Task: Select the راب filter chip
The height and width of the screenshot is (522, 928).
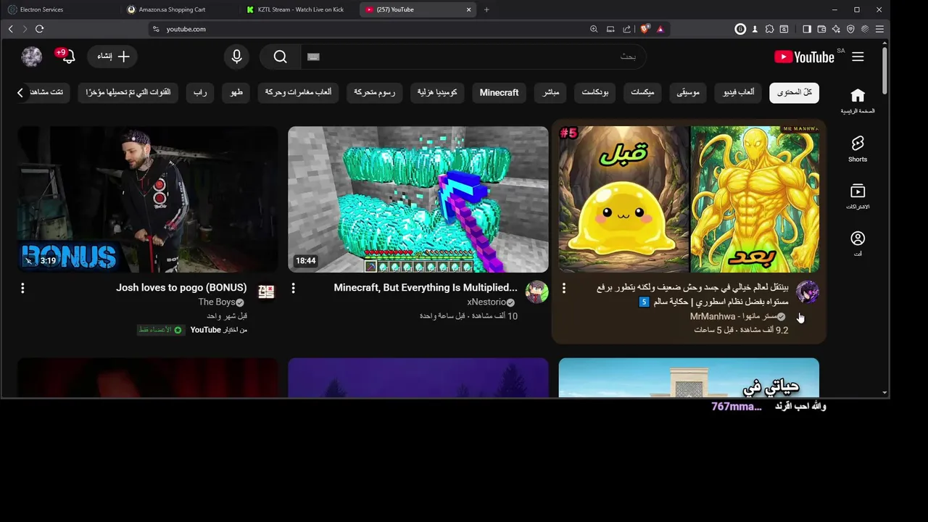Action: (200, 92)
